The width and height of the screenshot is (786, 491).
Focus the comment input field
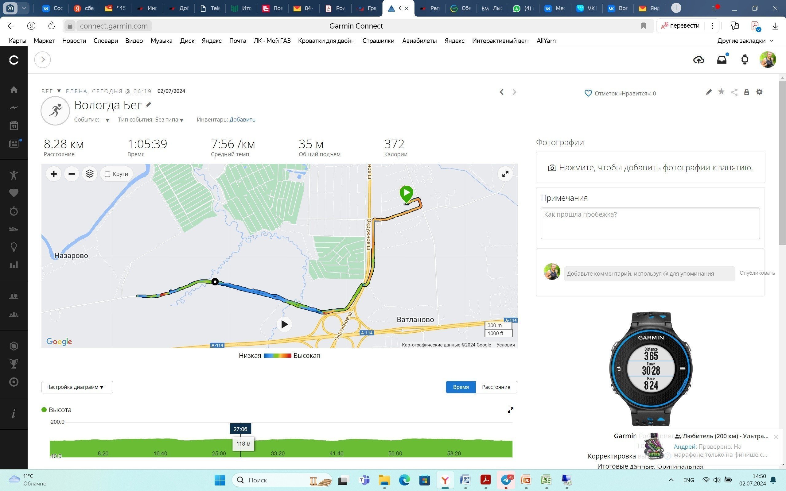click(x=649, y=273)
